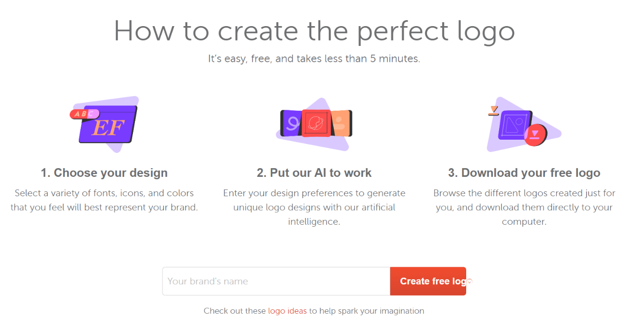Click the red circular download badge
This screenshot has width=619, height=333.
point(535,134)
